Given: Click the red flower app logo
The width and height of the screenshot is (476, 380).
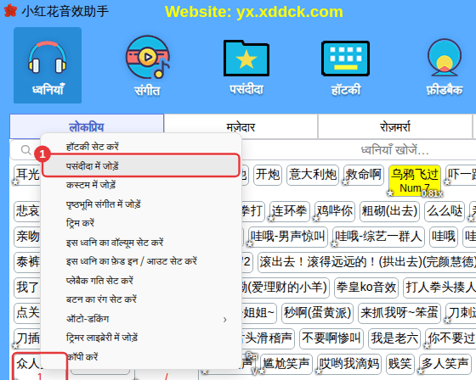Looking at the screenshot, I should pyautogui.click(x=10, y=11).
